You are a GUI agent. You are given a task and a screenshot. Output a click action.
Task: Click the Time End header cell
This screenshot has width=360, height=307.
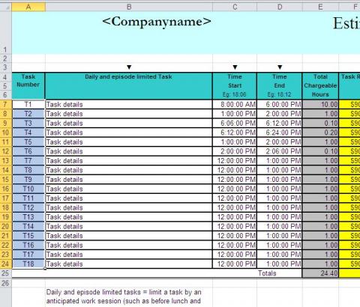[280, 86]
